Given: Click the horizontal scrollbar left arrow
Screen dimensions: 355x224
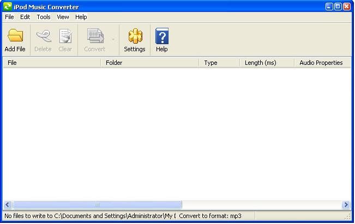Looking at the screenshot, I should 8,205.
